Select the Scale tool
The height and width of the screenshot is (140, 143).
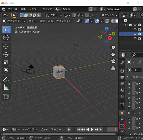point(6,62)
